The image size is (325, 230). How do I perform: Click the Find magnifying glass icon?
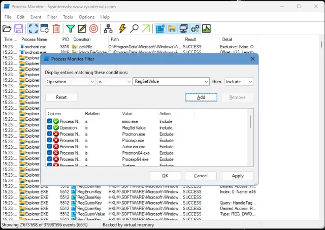[135, 28]
